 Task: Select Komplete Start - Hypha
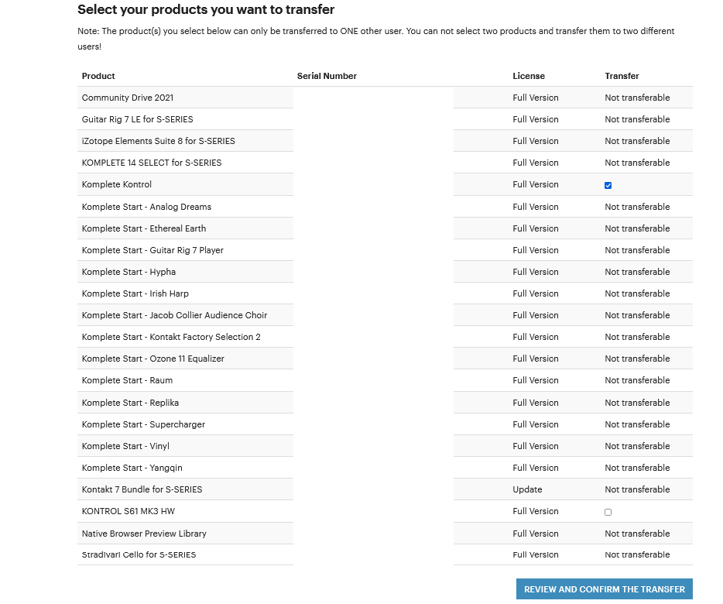[128, 273]
